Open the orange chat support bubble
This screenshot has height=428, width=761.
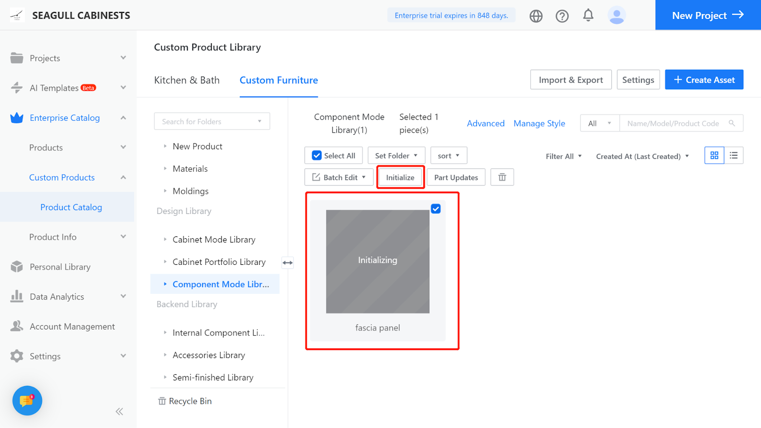click(x=27, y=400)
